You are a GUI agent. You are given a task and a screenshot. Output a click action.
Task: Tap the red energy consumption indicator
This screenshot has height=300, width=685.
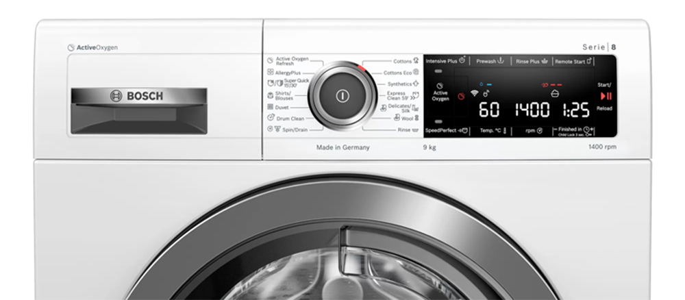pyautogui.click(x=545, y=85)
